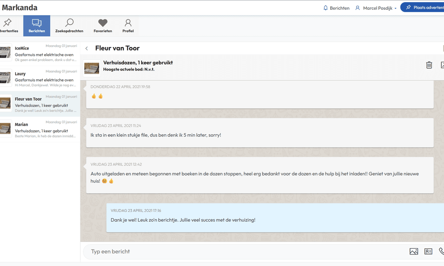Click the phone icon in the message bar
444x266 pixels.
click(x=441, y=251)
